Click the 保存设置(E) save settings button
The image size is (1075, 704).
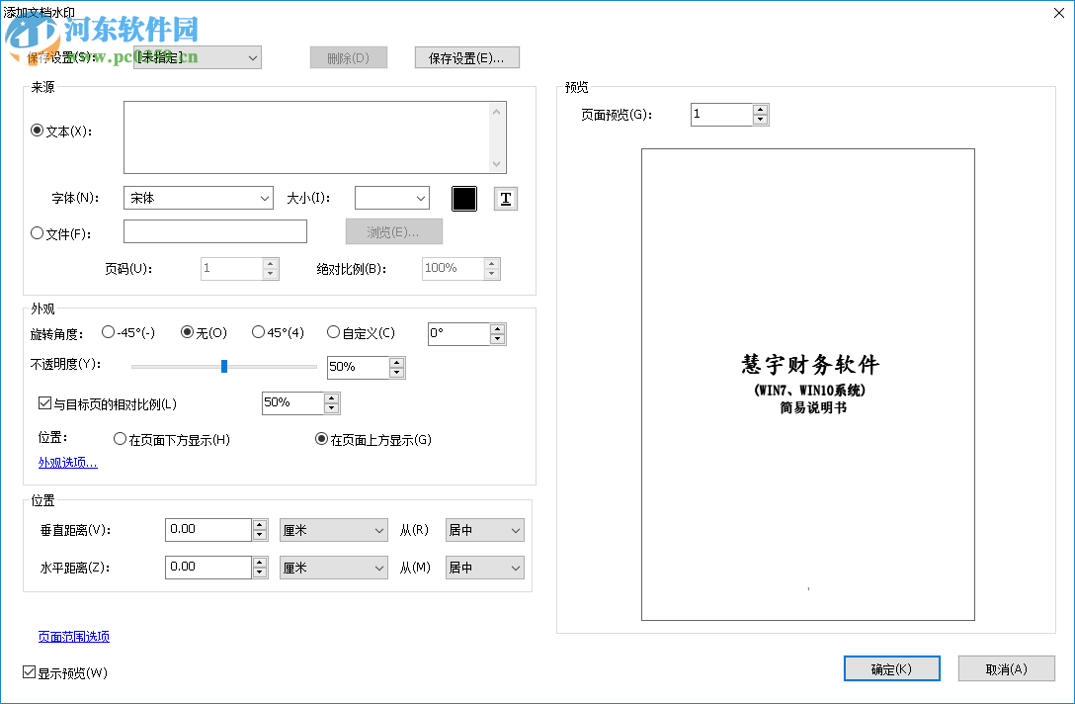click(466, 56)
